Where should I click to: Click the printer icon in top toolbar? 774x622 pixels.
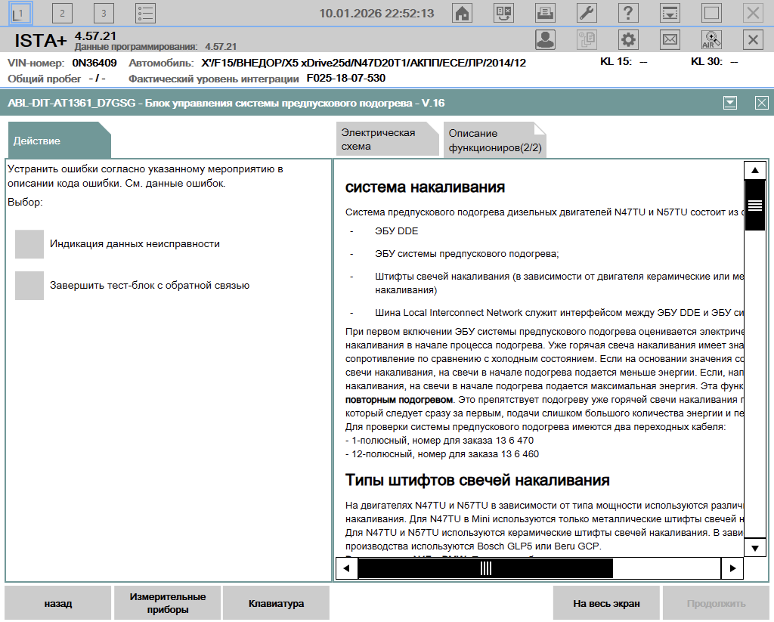[x=544, y=13]
